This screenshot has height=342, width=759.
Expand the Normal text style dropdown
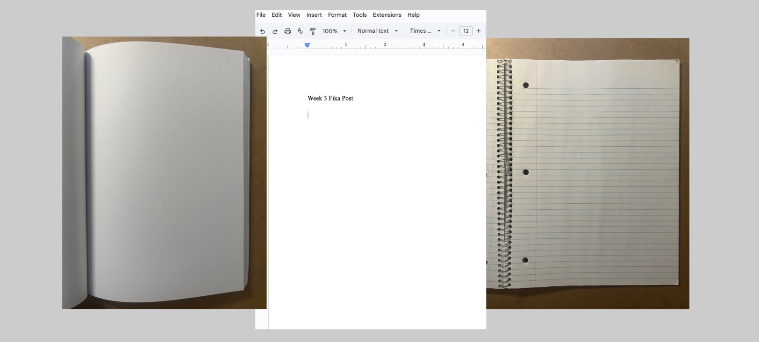click(378, 31)
